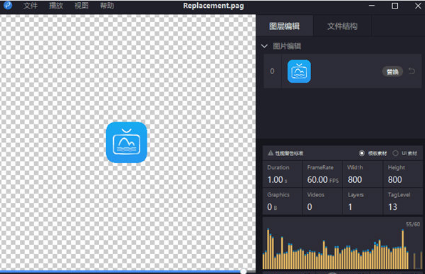
Task: Select the 模板素材 radio button
Action: (x=362, y=153)
